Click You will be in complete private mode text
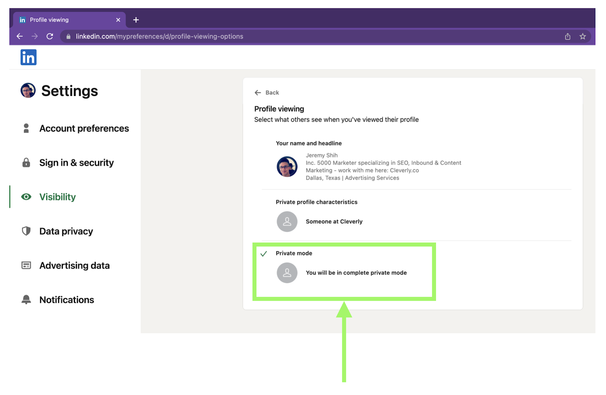This screenshot has width=606, height=395. point(356,273)
